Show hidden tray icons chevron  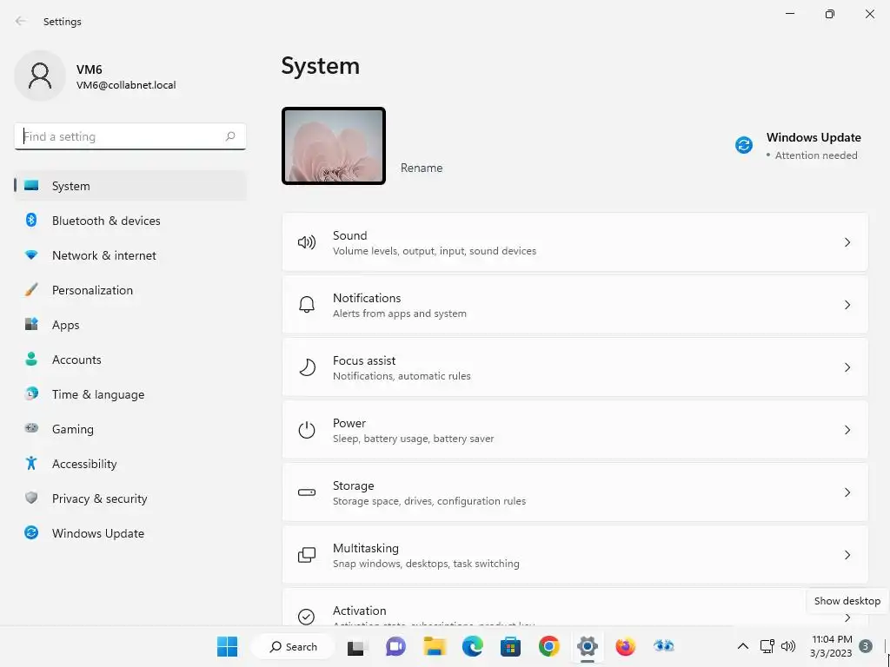click(x=742, y=646)
